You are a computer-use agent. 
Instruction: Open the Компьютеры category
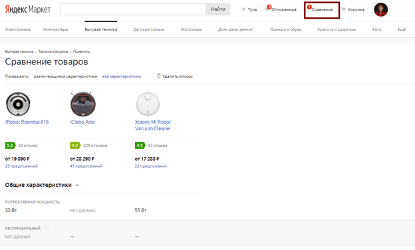(56, 29)
